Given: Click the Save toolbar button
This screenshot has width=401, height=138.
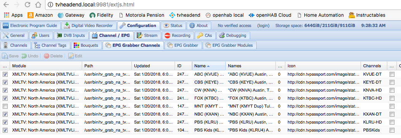Looking at the screenshot, I should click(10, 56).
